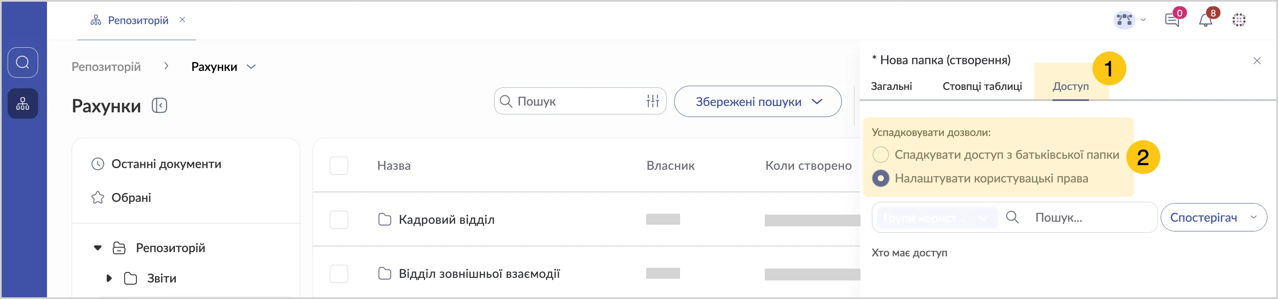The width and height of the screenshot is (1278, 299).
Task: Open Обрані via the star icon
Action: pos(98,198)
